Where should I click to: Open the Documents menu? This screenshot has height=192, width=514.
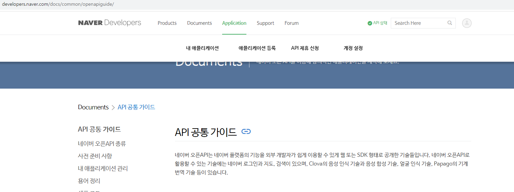click(199, 23)
